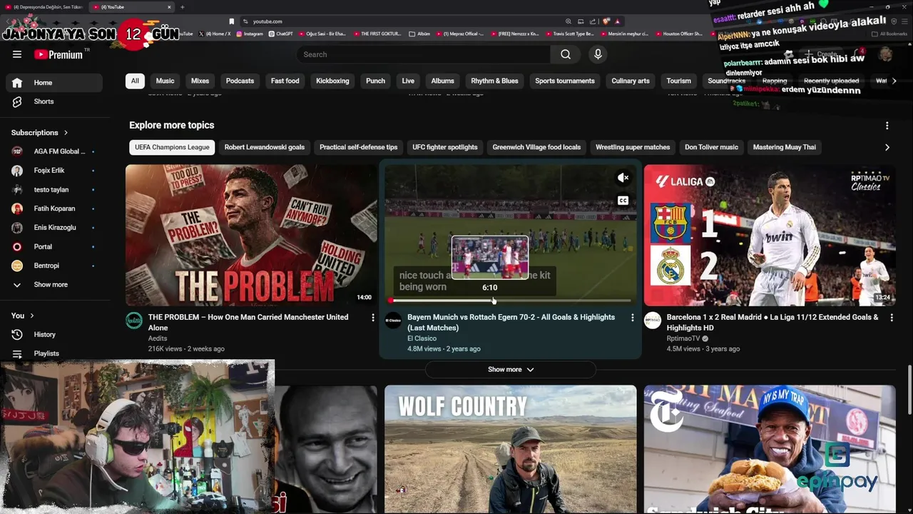Expand the Subscriptions section
Viewport: 913px width, 514px height.
[40, 133]
